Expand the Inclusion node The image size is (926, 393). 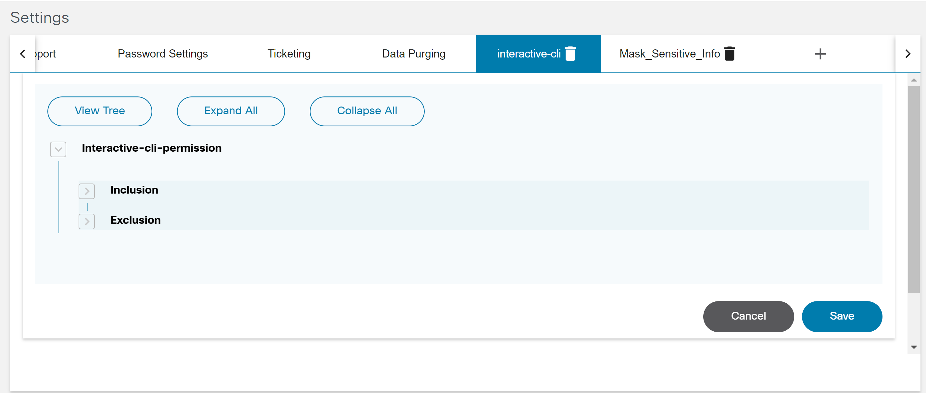tap(87, 191)
